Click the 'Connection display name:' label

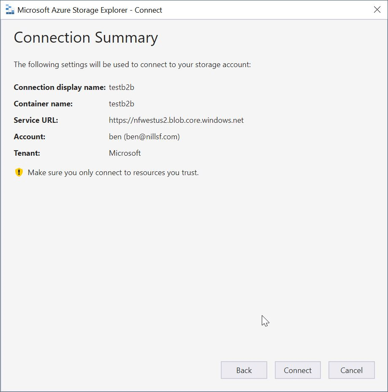60,87
